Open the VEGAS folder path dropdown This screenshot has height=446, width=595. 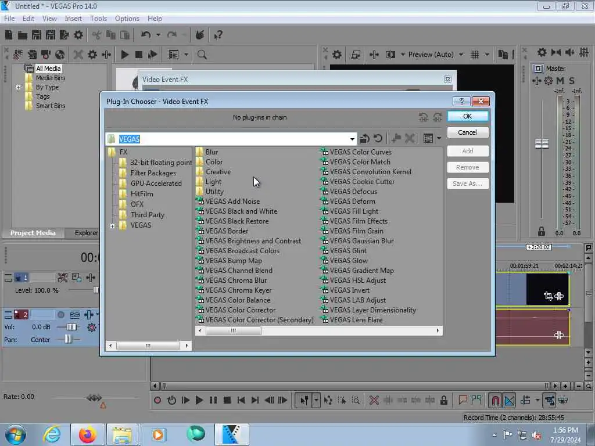(x=352, y=139)
